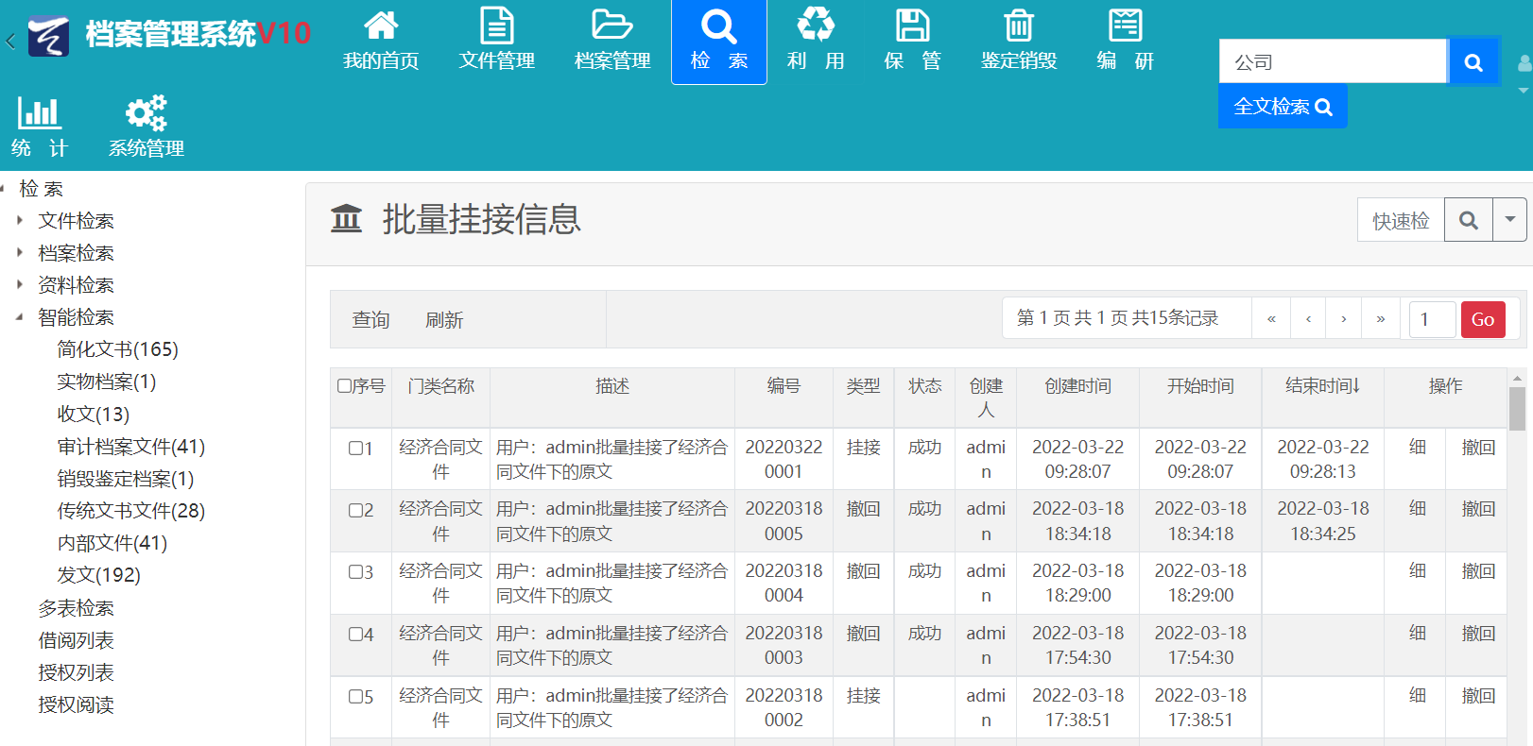Collapse the 智能检索 tree node
This screenshot has height=746, width=1533.
pyautogui.click(x=20, y=317)
